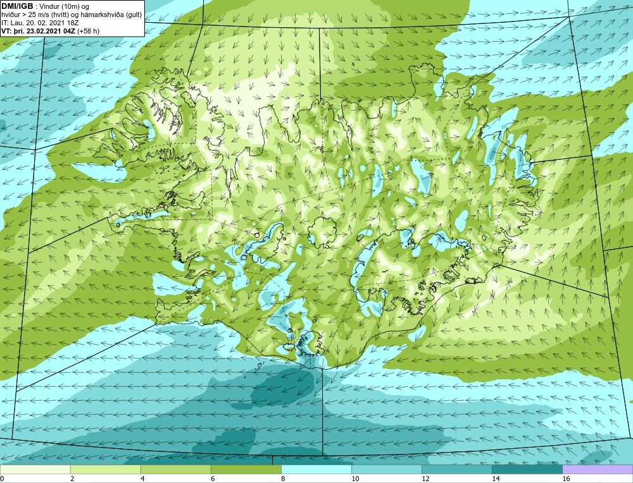The height and width of the screenshot is (483, 633).
Task: Click the 6–8 m/s dark green legend swatch
Action: point(246,469)
